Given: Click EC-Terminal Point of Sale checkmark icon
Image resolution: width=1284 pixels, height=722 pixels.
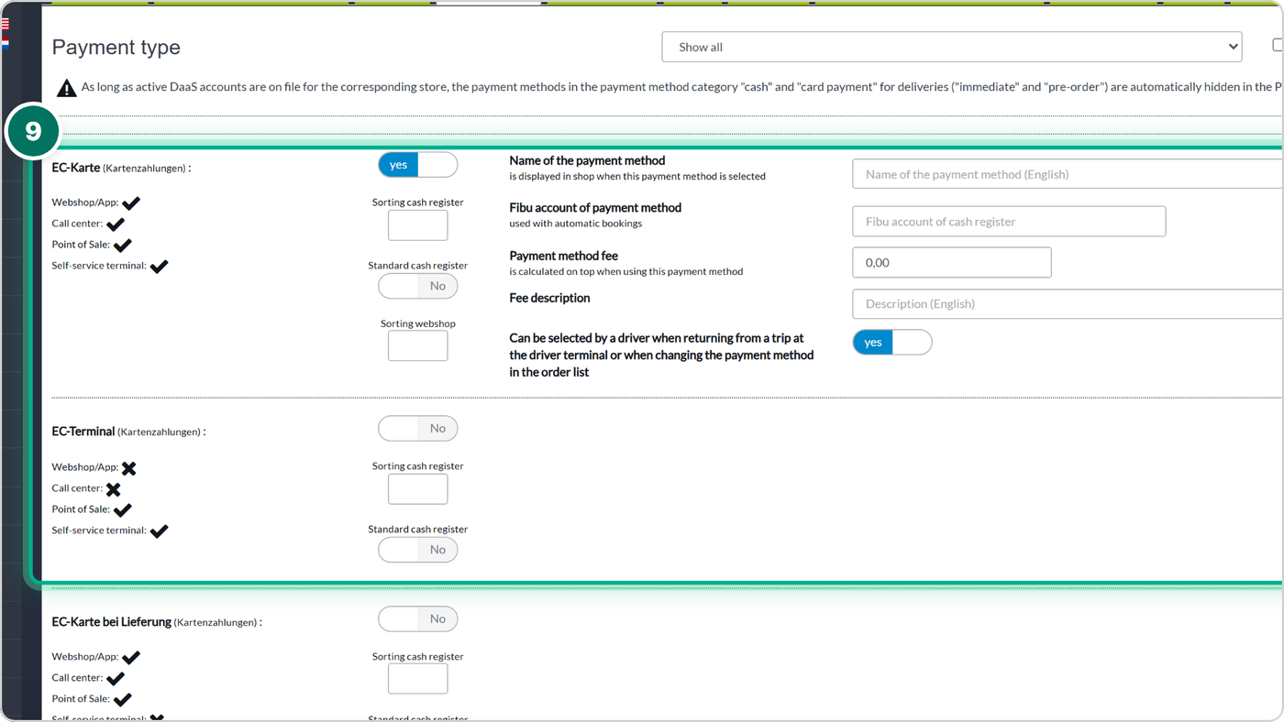Looking at the screenshot, I should click(123, 509).
